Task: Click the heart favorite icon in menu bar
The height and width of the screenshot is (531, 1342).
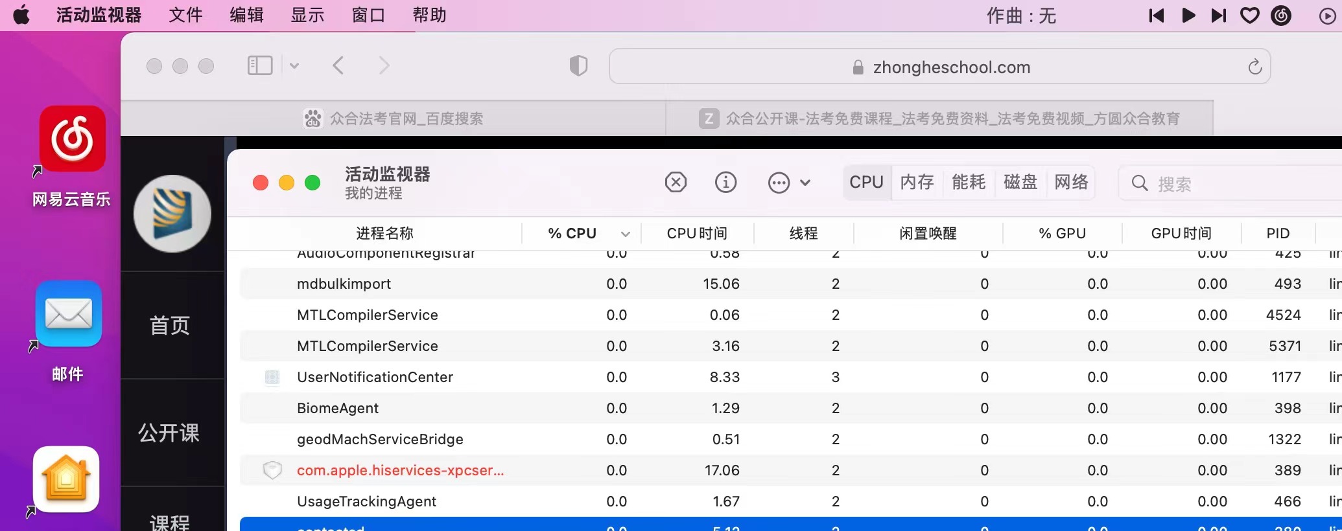Action: pos(1249,16)
